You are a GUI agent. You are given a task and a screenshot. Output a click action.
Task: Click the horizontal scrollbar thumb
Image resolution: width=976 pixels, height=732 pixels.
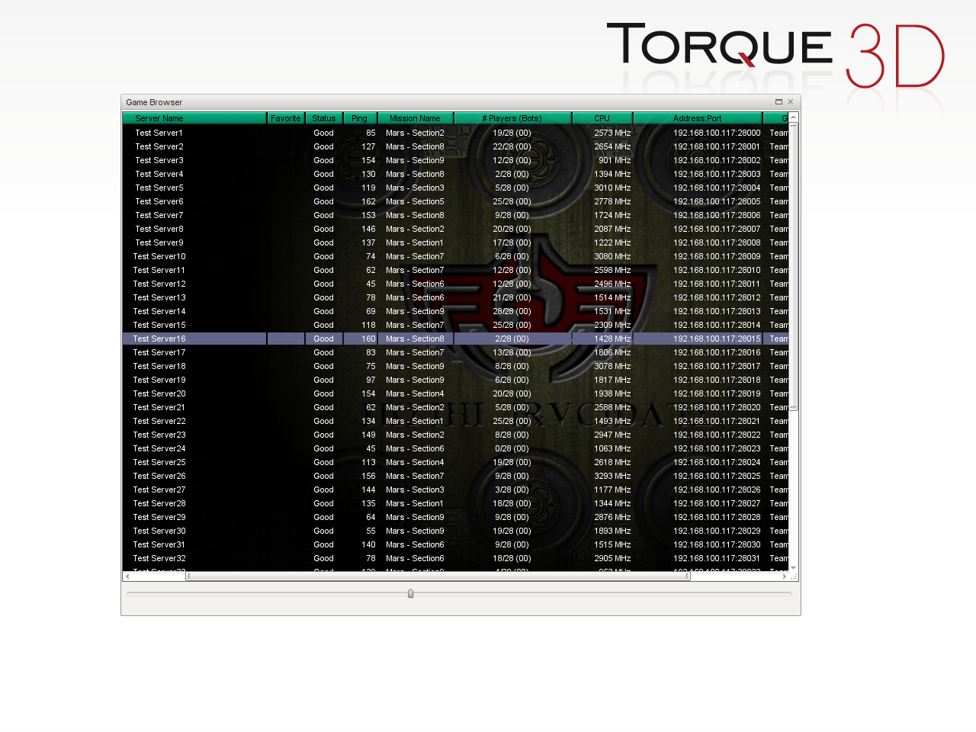pyautogui.click(x=438, y=576)
